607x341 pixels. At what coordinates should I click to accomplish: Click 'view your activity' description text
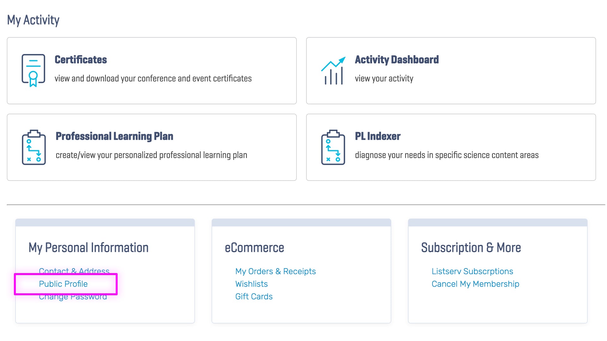(x=384, y=79)
